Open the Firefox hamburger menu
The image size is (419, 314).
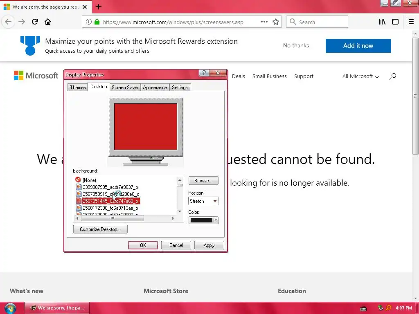click(x=411, y=22)
